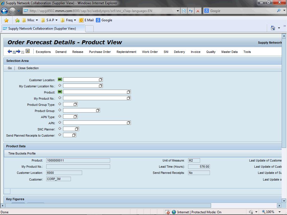Image resolution: width=287 pixels, height=215 pixels.
Task: Open the search provider dropdown arrow
Action: [x=284, y=11]
